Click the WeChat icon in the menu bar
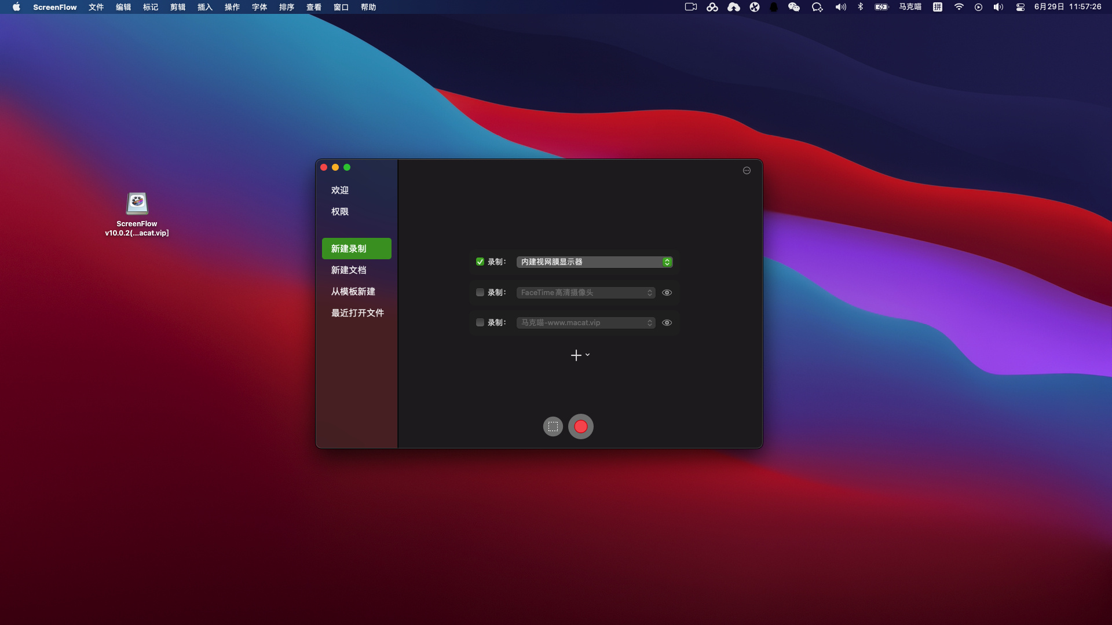 point(794,7)
